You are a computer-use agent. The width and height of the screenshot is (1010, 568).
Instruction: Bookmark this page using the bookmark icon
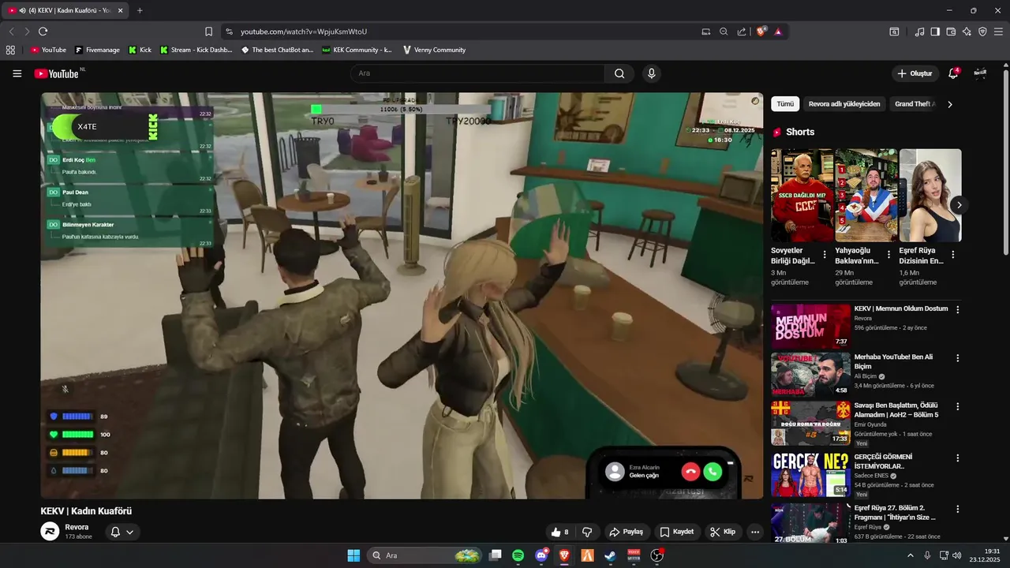[208, 32]
